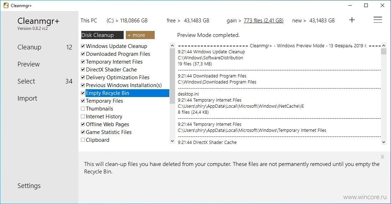The width and height of the screenshot is (391, 204).
Task: Maximize the Cleanmgr+ window
Action: [x=366, y=5]
